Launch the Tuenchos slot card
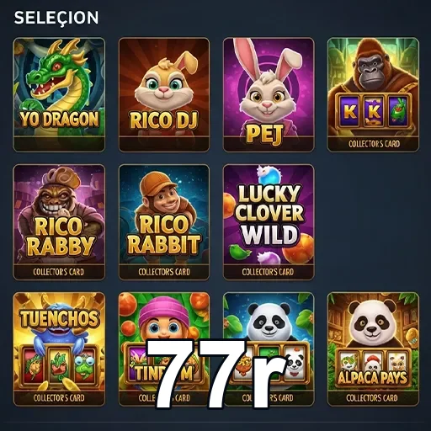This screenshot has height=431, width=431. click(59, 349)
